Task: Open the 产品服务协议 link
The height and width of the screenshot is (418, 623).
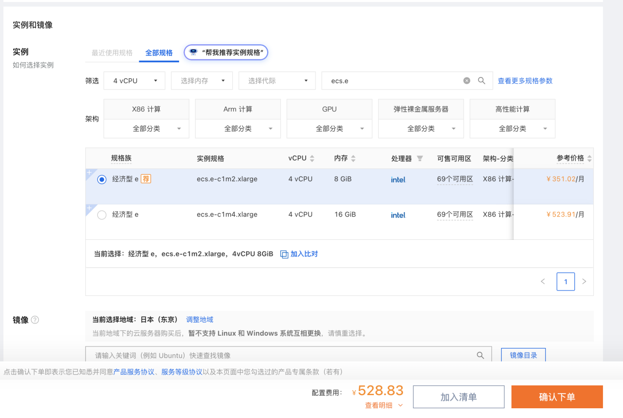Action: coord(134,372)
